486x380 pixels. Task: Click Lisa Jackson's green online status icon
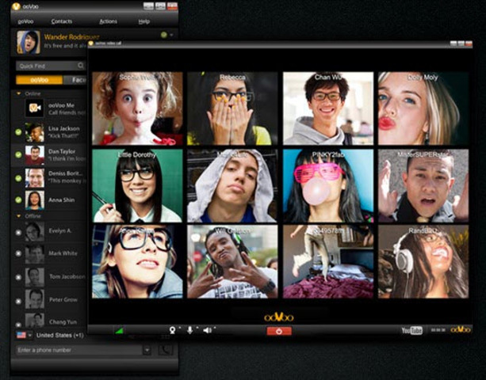tap(18, 132)
